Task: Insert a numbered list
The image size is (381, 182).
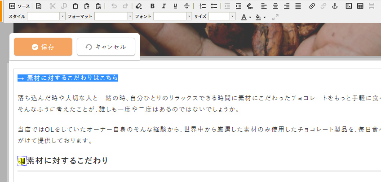Action: [202, 6]
